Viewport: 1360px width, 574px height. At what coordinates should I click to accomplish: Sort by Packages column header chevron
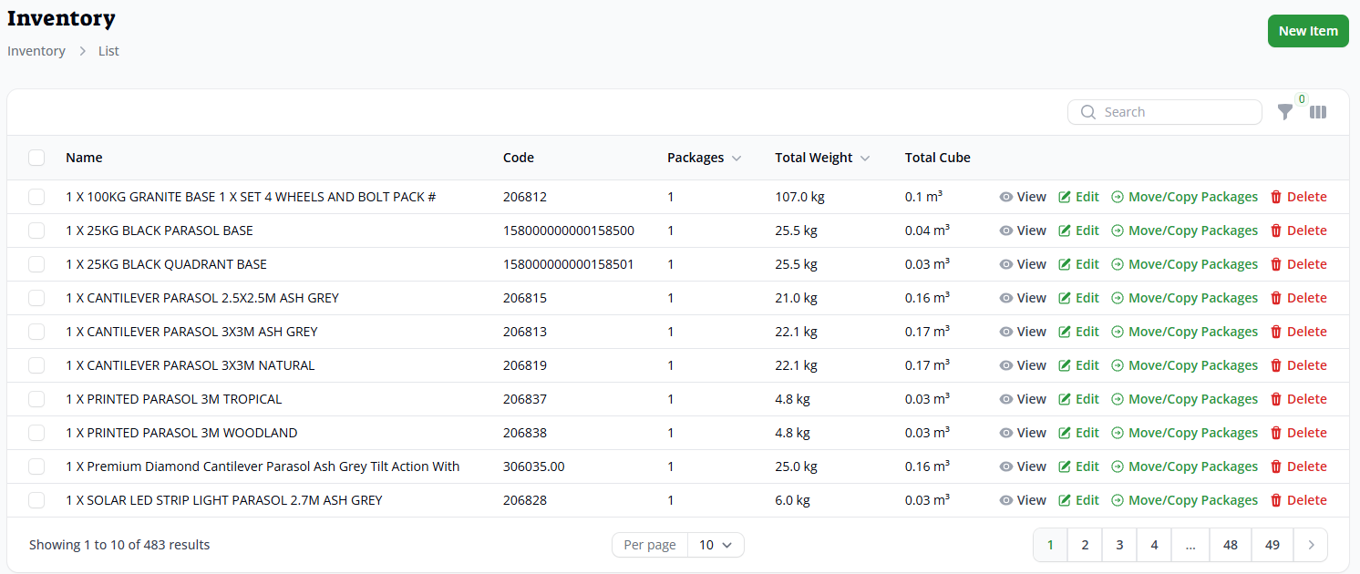[x=737, y=159]
